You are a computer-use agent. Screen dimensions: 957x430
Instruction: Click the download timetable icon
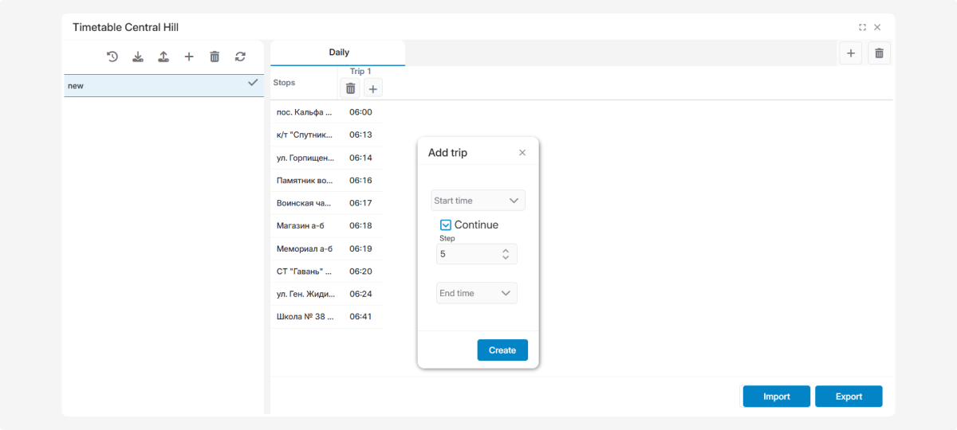click(138, 57)
